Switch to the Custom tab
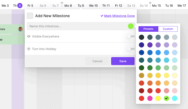 (x=168, y=29)
